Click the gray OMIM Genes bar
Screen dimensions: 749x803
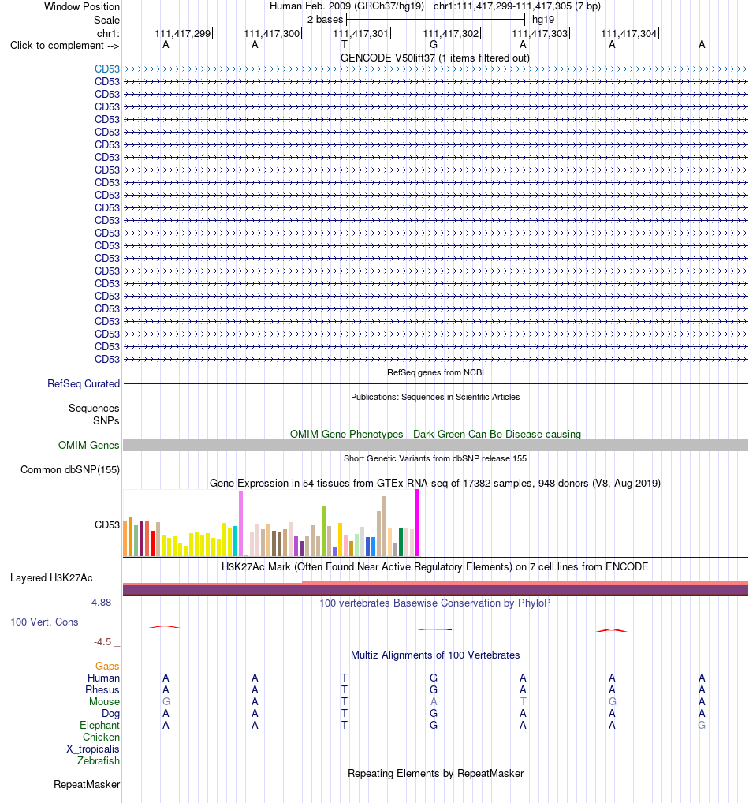(x=435, y=445)
